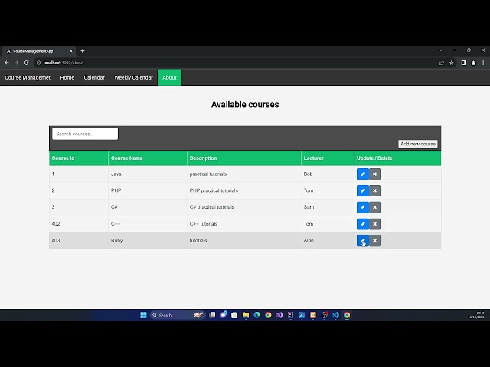Open VS Code from the taskbar

pos(335,315)
